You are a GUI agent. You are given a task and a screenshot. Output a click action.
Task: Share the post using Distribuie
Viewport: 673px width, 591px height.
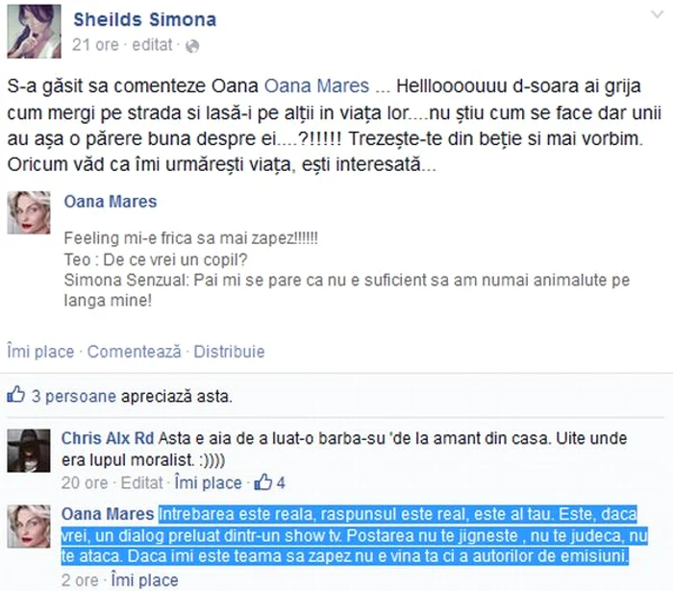pyautogui.click(x=229, y=352)
